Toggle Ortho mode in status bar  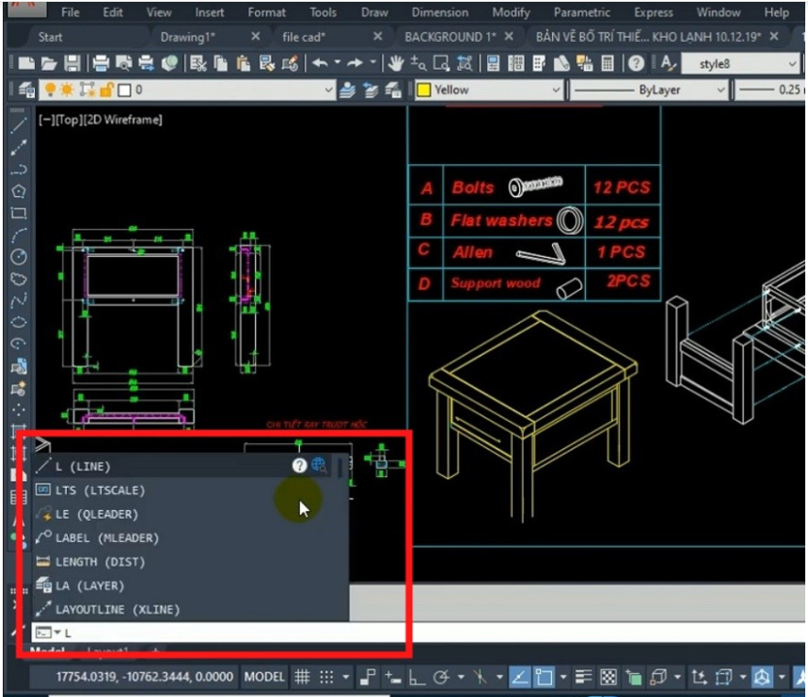click(416, 678)
